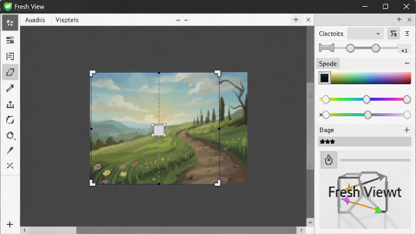Screen dimensions: 416x234
Task: Click the slider track beside the hand button
Action: click(x=375, y=160)
